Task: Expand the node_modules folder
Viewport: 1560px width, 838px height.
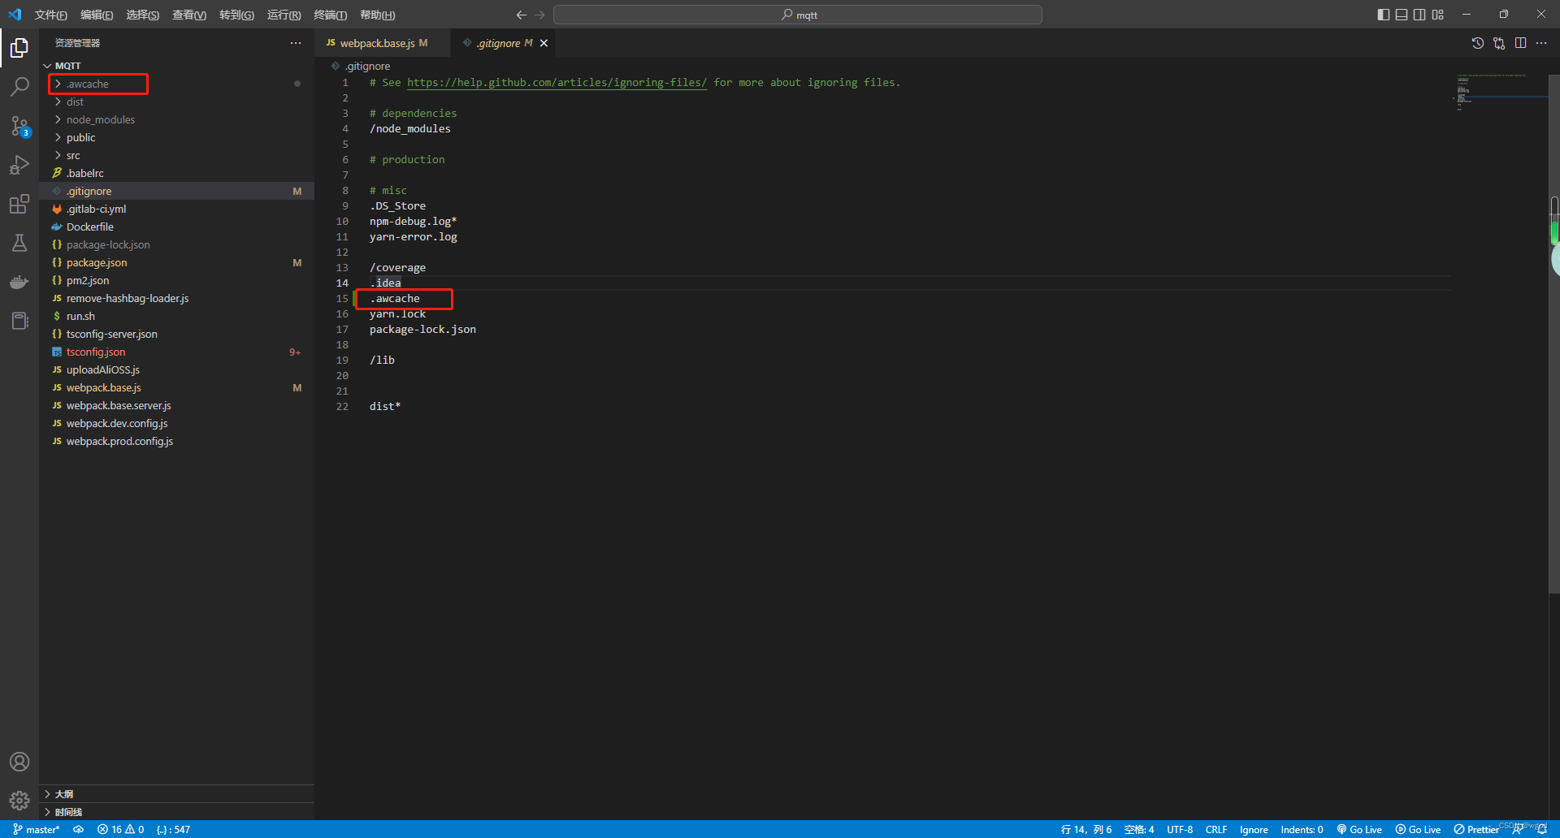Action: 100,119
